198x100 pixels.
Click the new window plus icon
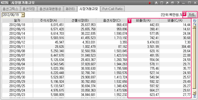click(162, 3)
